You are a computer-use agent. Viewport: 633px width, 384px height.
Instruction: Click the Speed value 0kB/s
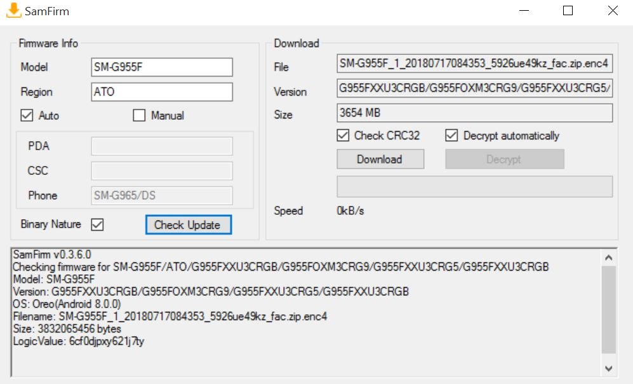[x=350, y=211]
